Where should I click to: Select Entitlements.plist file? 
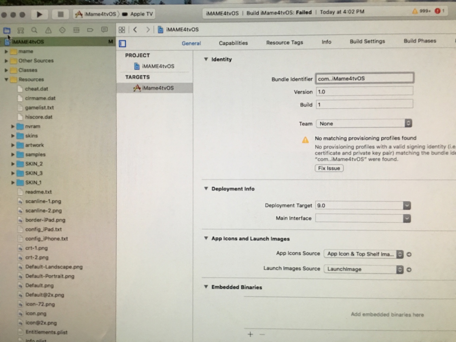(x=46, y=332)
